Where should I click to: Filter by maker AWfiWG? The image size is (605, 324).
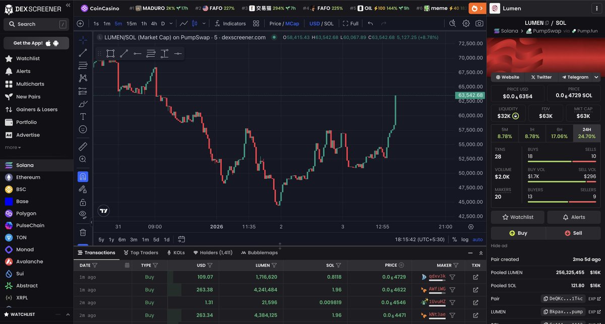452,290
